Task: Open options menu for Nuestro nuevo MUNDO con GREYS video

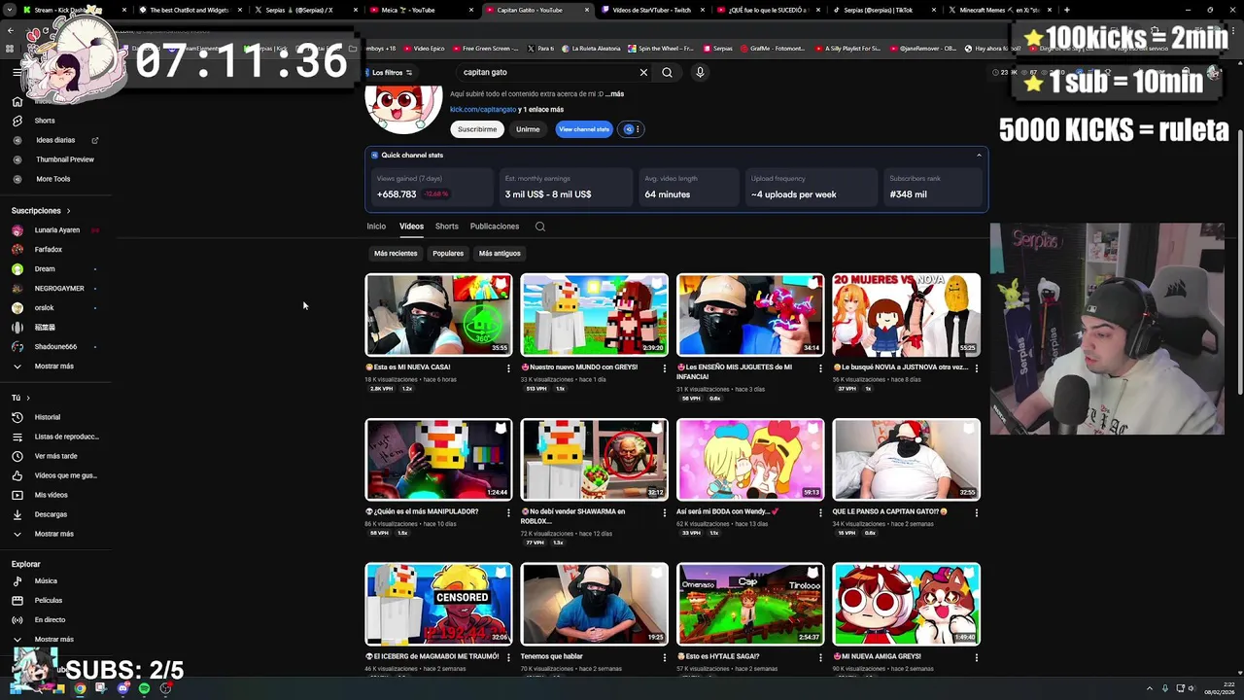Action: [665, 368]
